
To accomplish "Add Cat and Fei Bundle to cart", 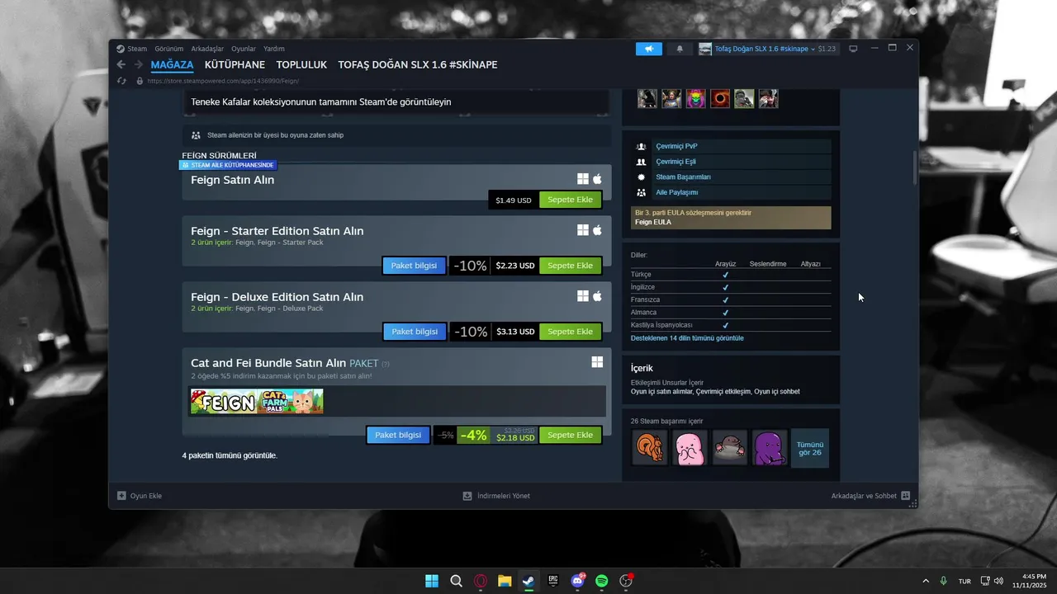I will click(571, 435).
